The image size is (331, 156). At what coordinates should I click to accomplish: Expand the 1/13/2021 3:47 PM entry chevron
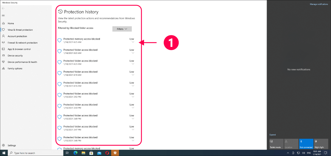tap(133, 129)
